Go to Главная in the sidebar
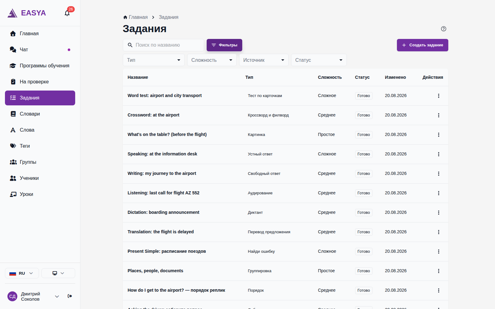Screen dimensions: 495x309 pos(40,34)
